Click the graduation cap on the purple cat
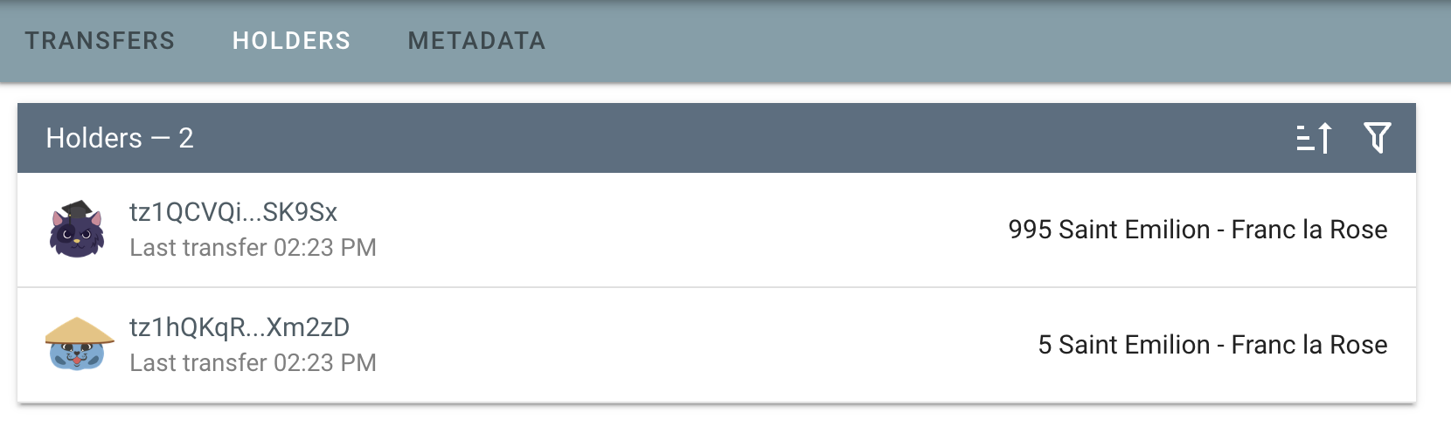The image size is (1451, 433). point(77,210)
